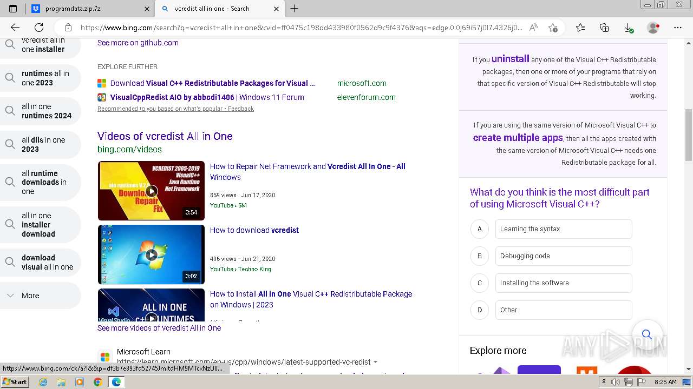
Task: Play How to download vcredist thumbnail
Action: point(151,254)
